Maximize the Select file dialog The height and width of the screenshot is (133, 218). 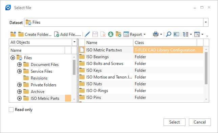[202, 7]
